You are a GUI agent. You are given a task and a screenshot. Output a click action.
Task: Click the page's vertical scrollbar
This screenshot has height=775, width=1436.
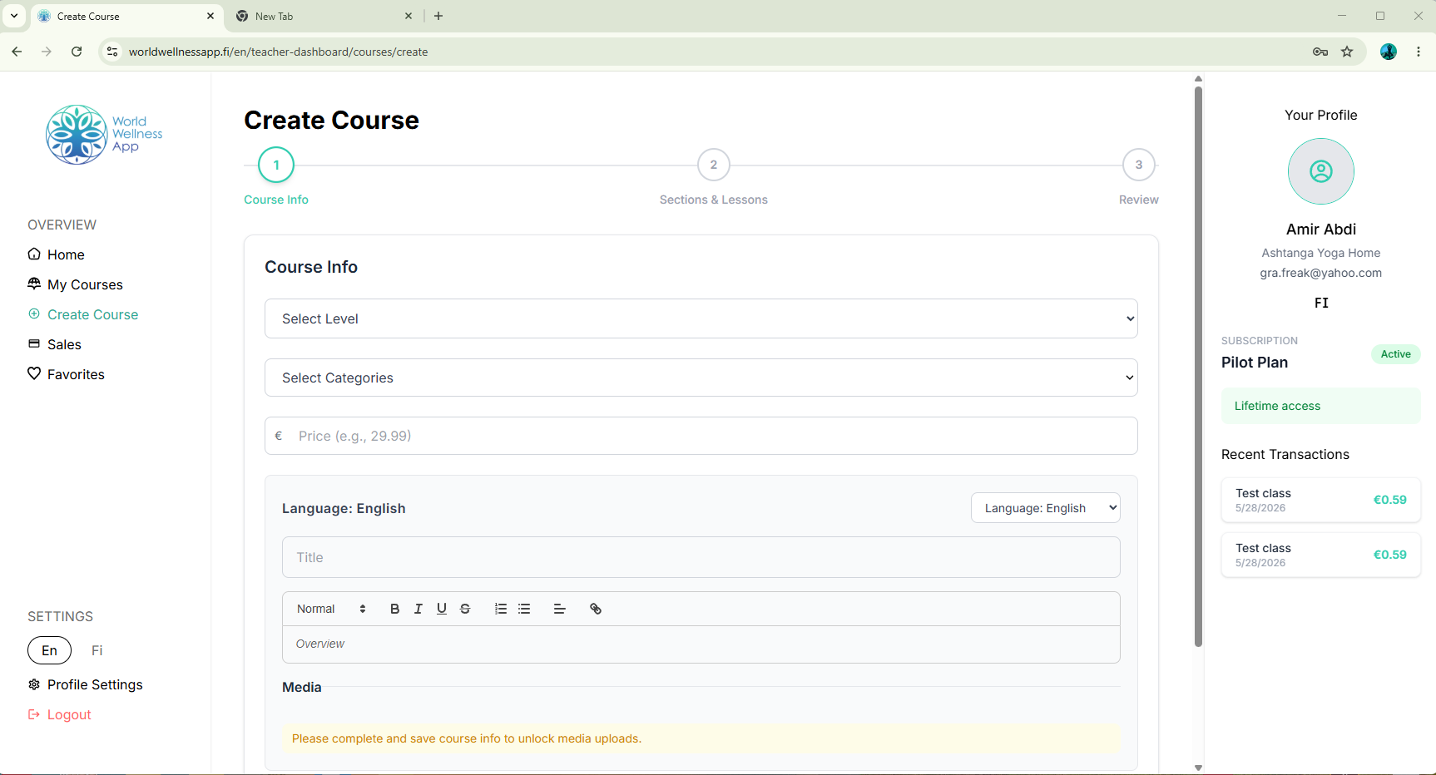pyautogui.click(x=1198, y=366)
